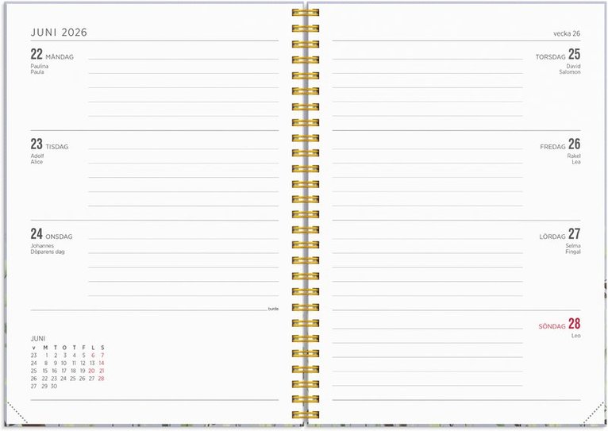Click the gold spiral binding top ring
The width and height of the screenshot is (608, 431).
click(x=305, y=13)
